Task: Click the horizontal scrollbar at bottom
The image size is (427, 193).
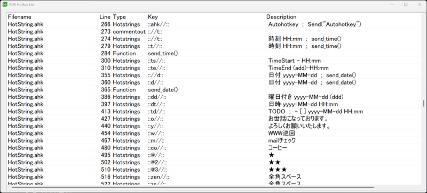Action: coord(193,187)
